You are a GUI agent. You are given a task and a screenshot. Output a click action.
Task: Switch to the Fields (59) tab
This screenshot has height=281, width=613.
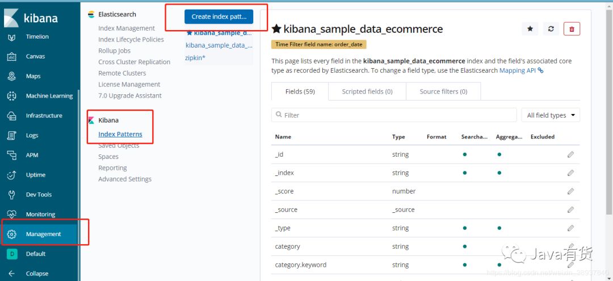(x=300, y=91)
